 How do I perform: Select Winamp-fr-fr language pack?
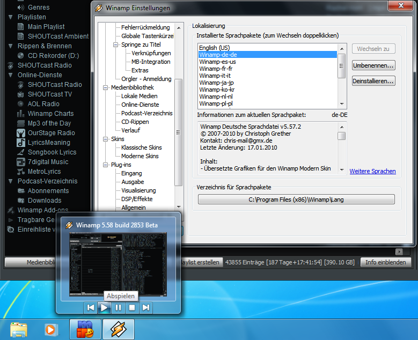click(x=268, y=69)
